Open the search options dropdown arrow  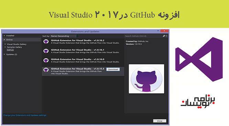point(167,36)
